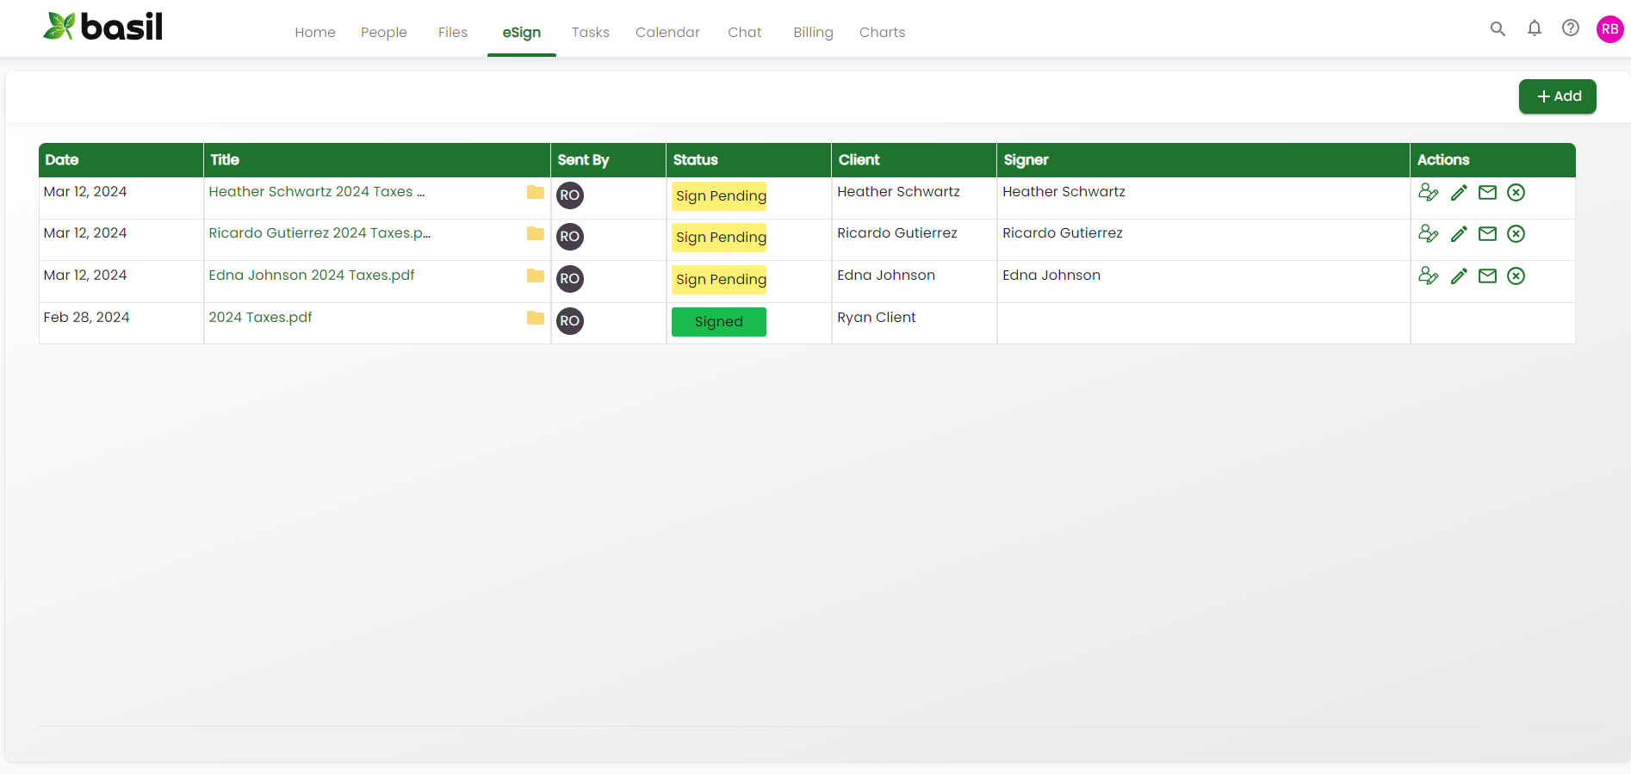This screenshot has height=774, width=1631.
Task: Click the Add button
Action: (1557, 96)
